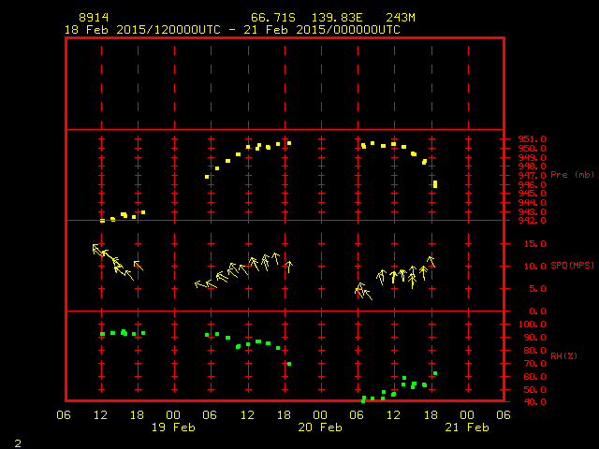Select the 20 Feb date marker
The image size is (599, 449).
pos(320,427)
